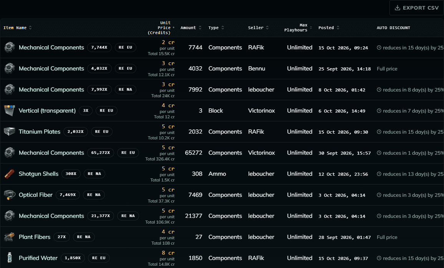Click clock icon in Titanium Plates row

tap(379, 132)
